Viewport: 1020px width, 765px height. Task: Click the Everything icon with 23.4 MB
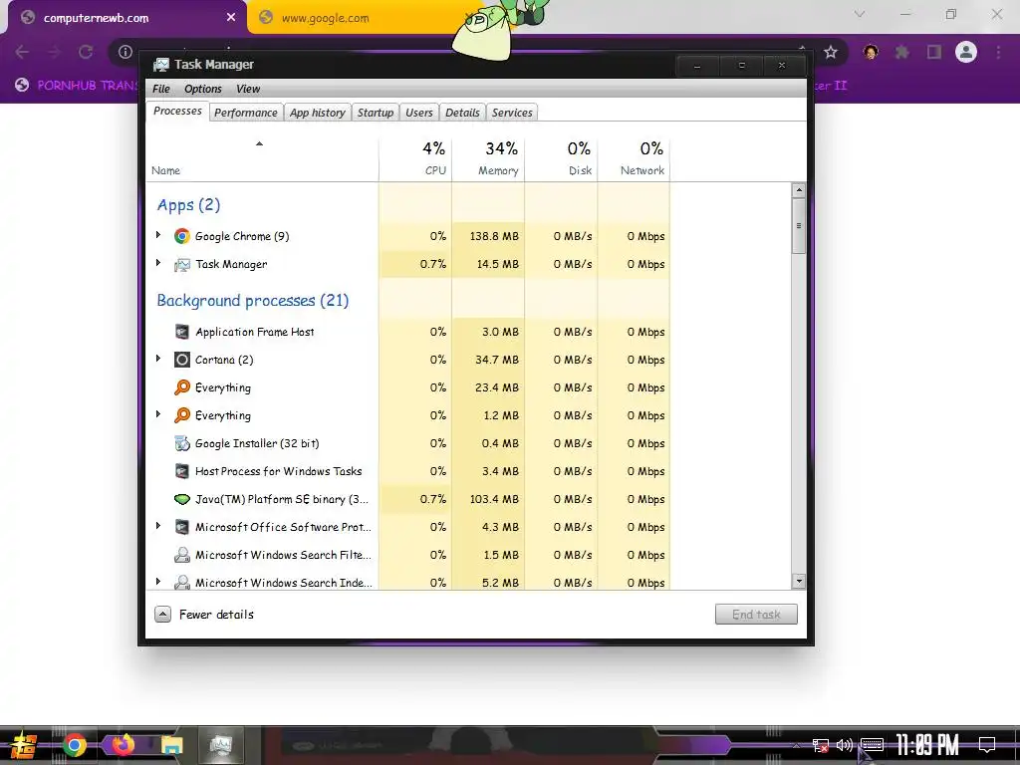click(x=182, y=387)
